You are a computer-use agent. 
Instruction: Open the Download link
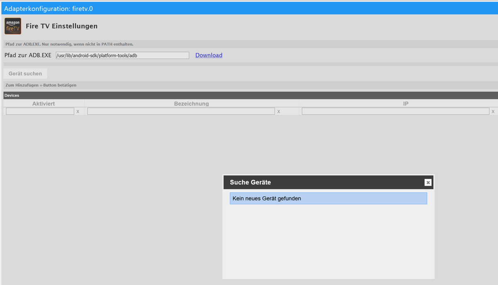click(x=209, y=55)
